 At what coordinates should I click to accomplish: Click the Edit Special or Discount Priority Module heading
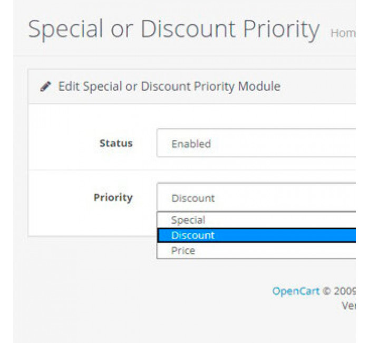pyautogui.click(x=169, y=86)
